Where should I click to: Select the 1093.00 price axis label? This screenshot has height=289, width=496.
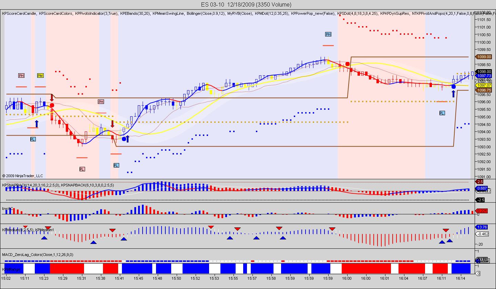pyautogui.click(x=484, y=147)
